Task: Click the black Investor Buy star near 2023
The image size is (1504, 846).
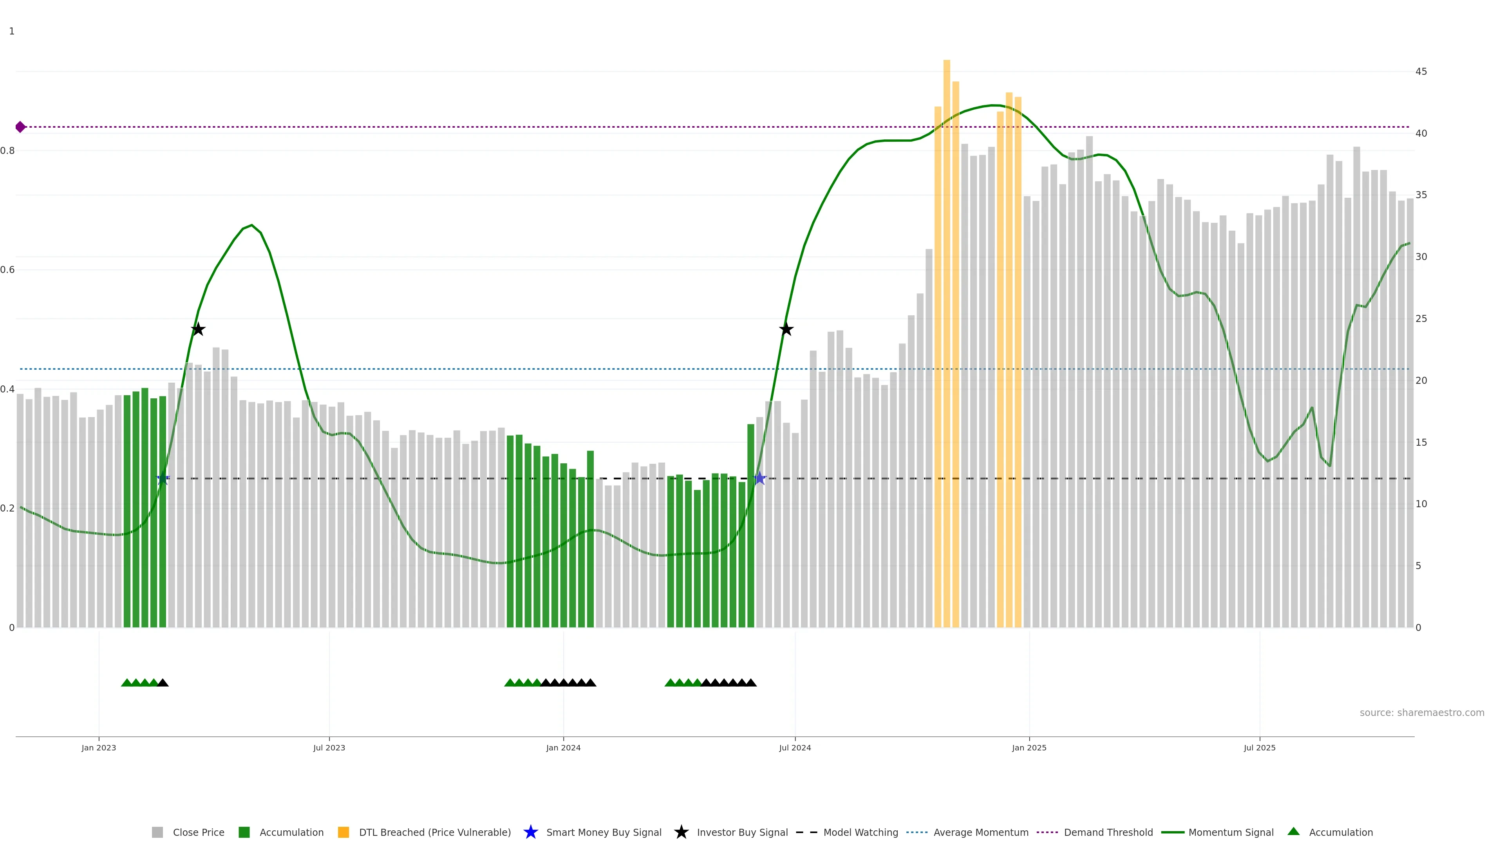Action: pyautogui.click(x=198, y=329)
